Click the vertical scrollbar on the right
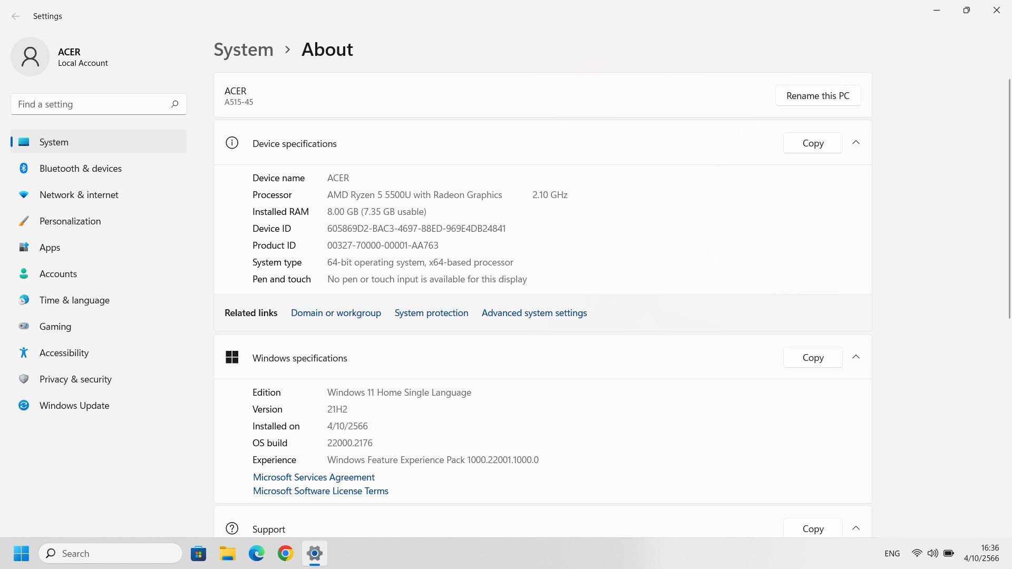 (x=1009, y=198)
